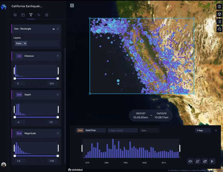This screenshot has width=223, height=172.
Task: Play the time animation
Action: 212,161
